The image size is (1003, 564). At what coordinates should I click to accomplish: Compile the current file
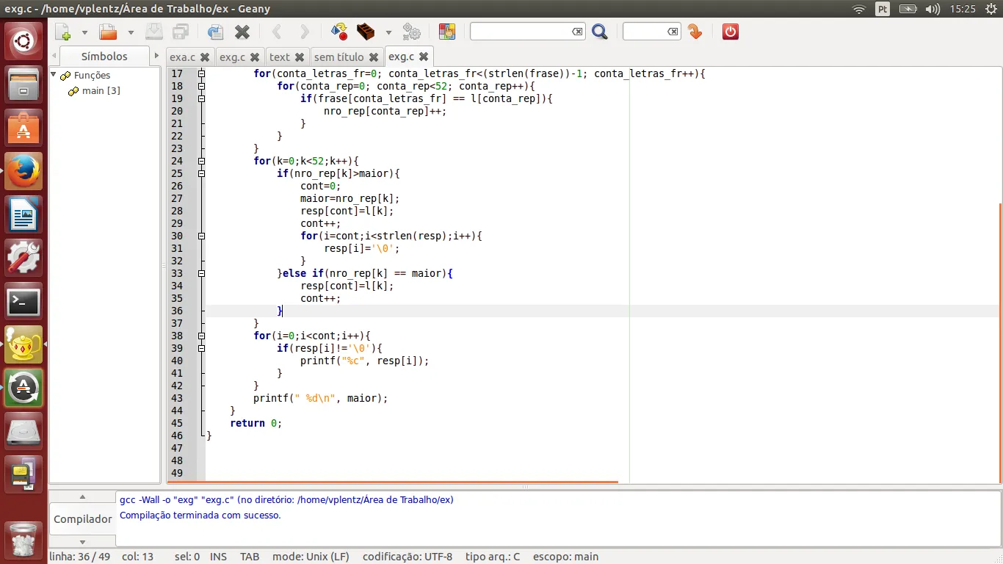[x=339, y=32]
